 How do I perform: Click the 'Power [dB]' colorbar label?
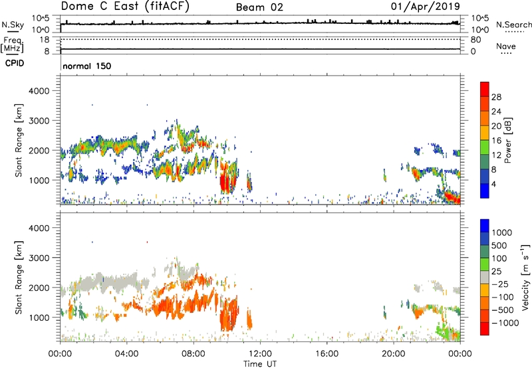507,140
